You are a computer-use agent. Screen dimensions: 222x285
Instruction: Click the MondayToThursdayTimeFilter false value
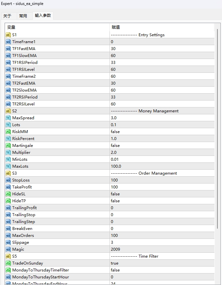click(115, 270)
